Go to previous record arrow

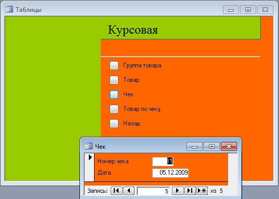129,191
